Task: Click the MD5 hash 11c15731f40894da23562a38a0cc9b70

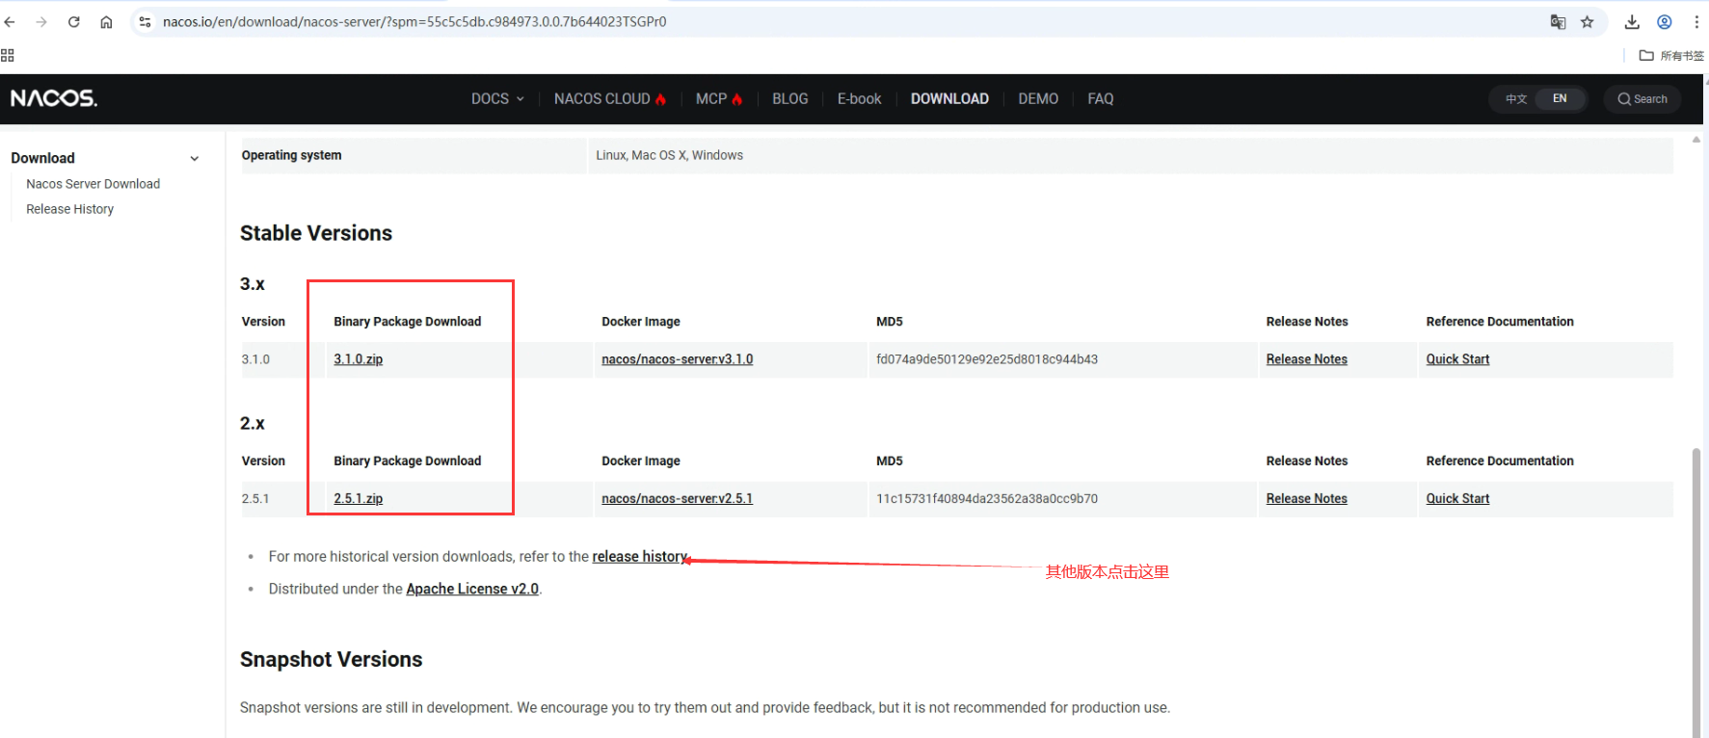Action: point(987,499)
